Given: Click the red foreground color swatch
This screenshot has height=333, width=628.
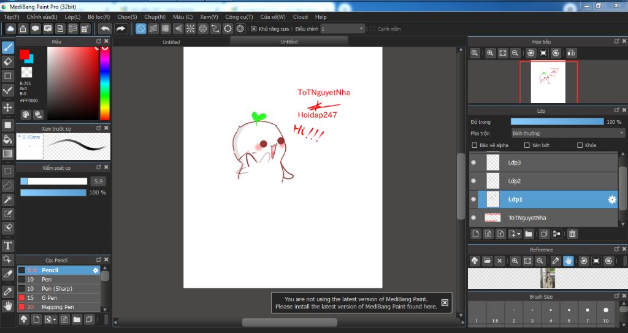Looking at the screenshot, I should point(25,54).
